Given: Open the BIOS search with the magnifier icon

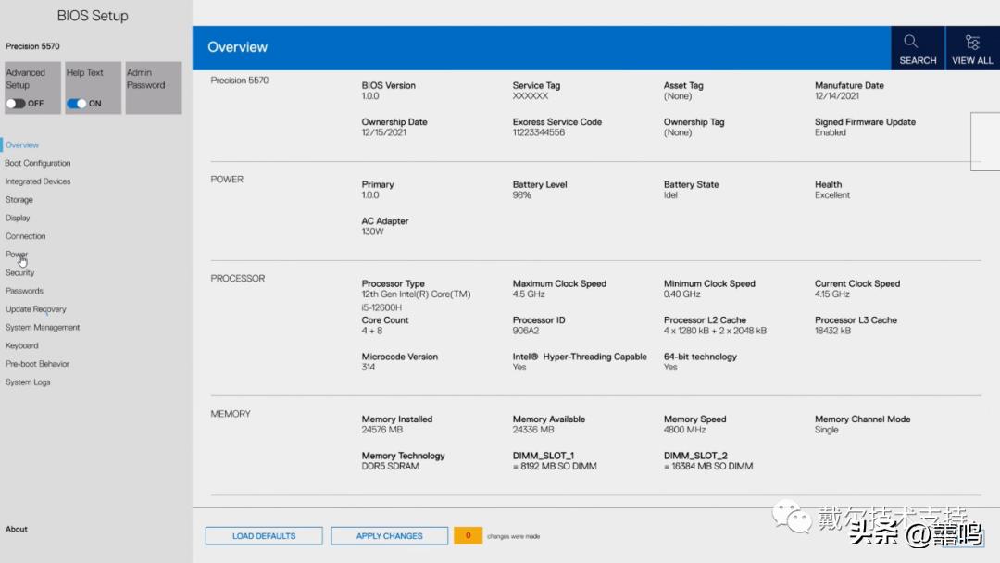Looking at the screenshot, I should pos(917,47).
